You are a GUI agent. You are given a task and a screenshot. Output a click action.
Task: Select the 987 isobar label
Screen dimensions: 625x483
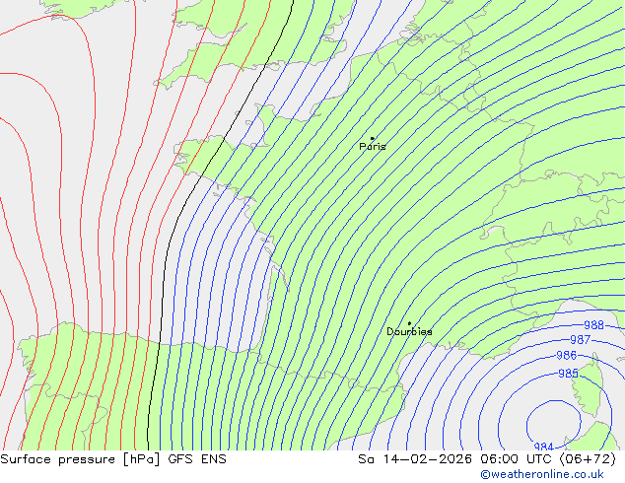coord(580,339)
